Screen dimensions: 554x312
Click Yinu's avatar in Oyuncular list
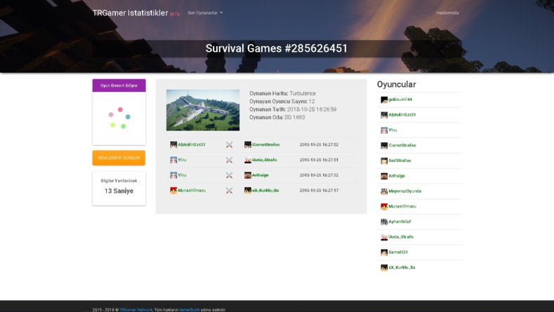pyautogui.click(x=384, y=130)
